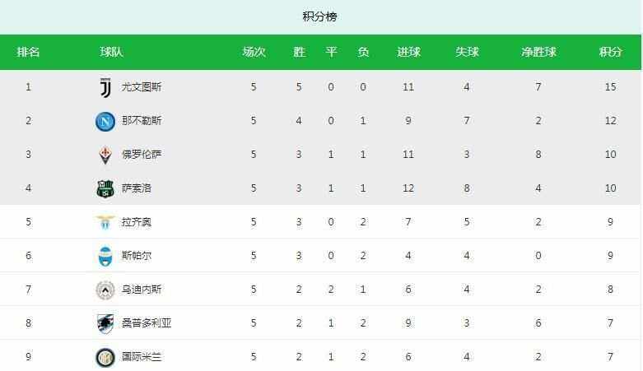The height and width of the screenshot is (371, 643).
Task: Open the 那不勒斯 team page
Action: pyautogui.click(x=142, y=121)
